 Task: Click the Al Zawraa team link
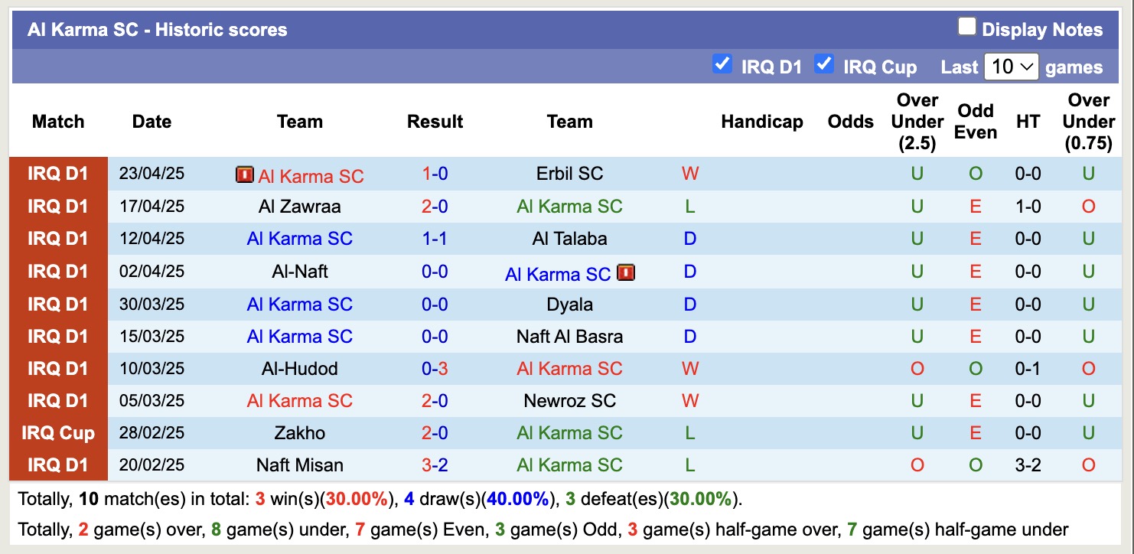[x=299, y=206]
